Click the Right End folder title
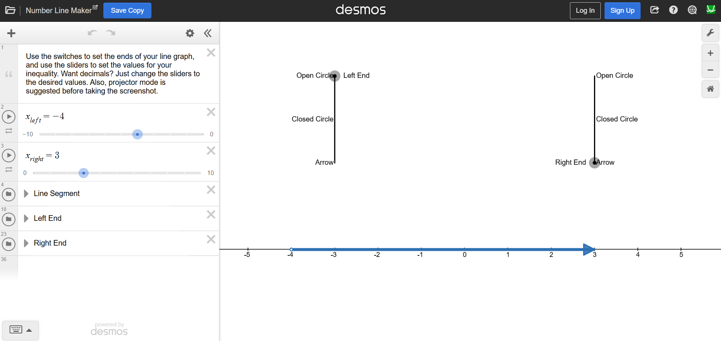Image resolution: width=721 pixels, height=341 pixels. tap(50, 243)
